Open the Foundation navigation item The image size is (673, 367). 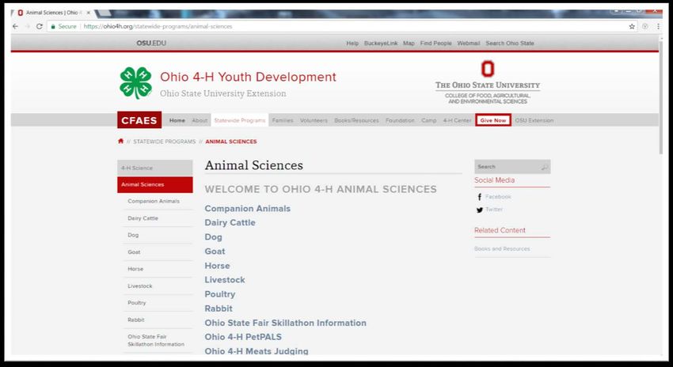(x=400, y=120)
